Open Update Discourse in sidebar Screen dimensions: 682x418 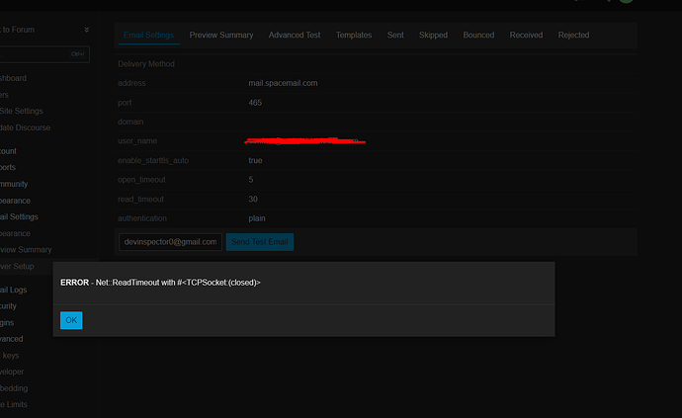click(x=26, y=127)
